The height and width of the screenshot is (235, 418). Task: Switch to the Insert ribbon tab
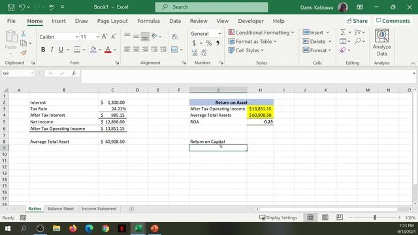[58, 21]
